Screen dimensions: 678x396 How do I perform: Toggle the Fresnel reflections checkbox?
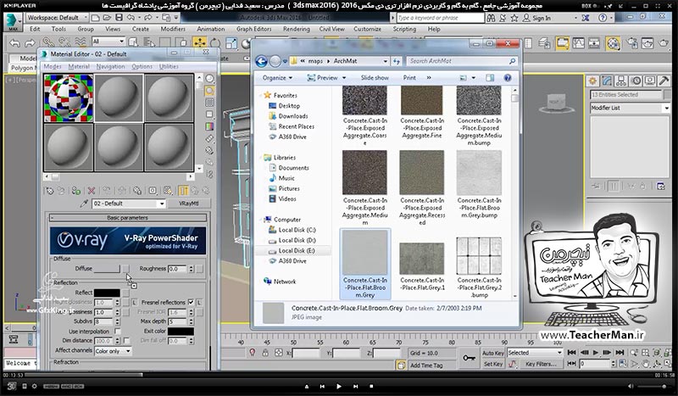pyautogui.click(x=191, y=302)
